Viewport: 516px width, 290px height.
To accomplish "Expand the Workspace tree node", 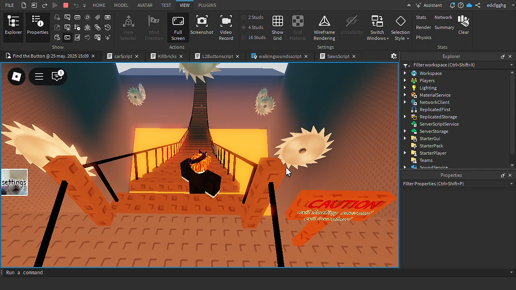I will coord(405,74).
